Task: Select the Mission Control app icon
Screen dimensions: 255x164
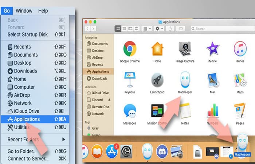Action: coord(157,111)
